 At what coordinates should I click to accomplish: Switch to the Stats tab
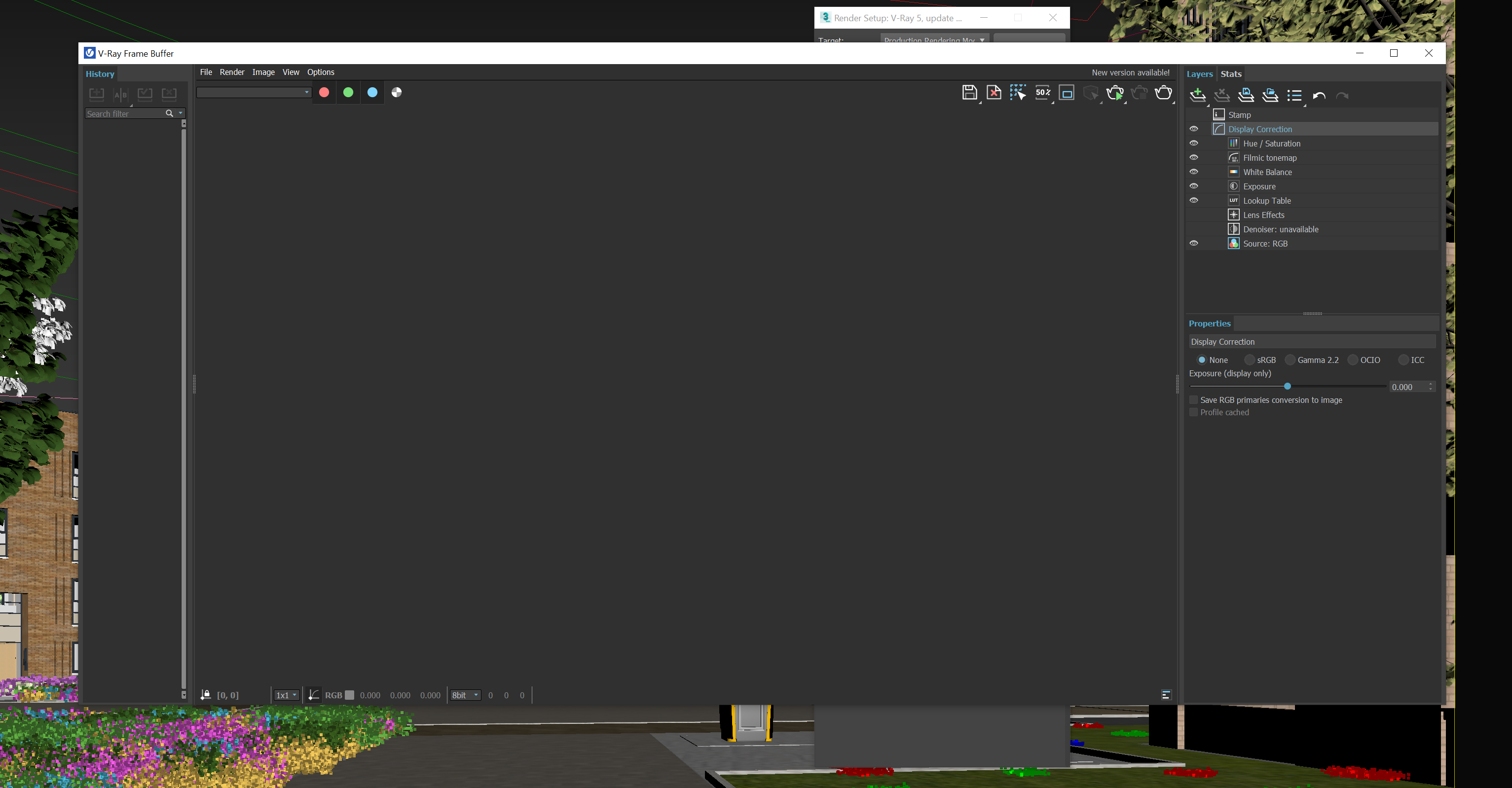pyautogui.click(x=1231, y=73)
